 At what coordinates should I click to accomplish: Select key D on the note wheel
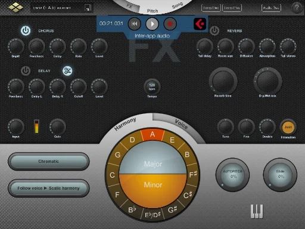(132, 140)
